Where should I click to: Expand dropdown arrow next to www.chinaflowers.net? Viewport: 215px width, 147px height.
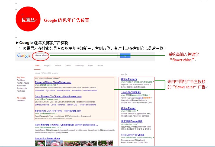58,85
